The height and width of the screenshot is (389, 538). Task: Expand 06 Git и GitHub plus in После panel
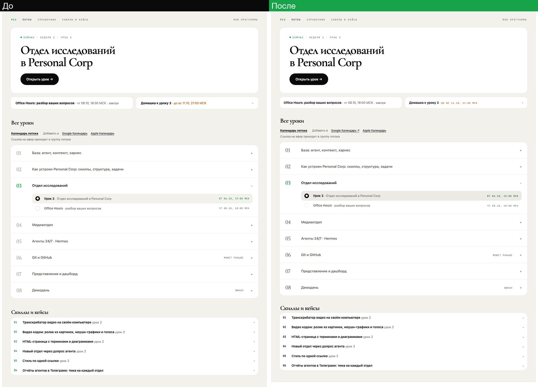pyautogui.click(x=521, y=255)
